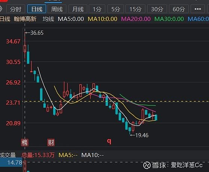Switch to the 分时 intraday tab

pyautogui.click(x=16, y=9)
